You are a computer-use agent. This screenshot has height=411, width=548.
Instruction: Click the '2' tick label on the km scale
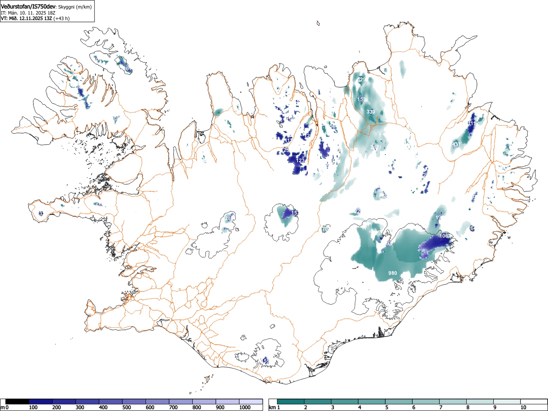click(x=306, y=408)
